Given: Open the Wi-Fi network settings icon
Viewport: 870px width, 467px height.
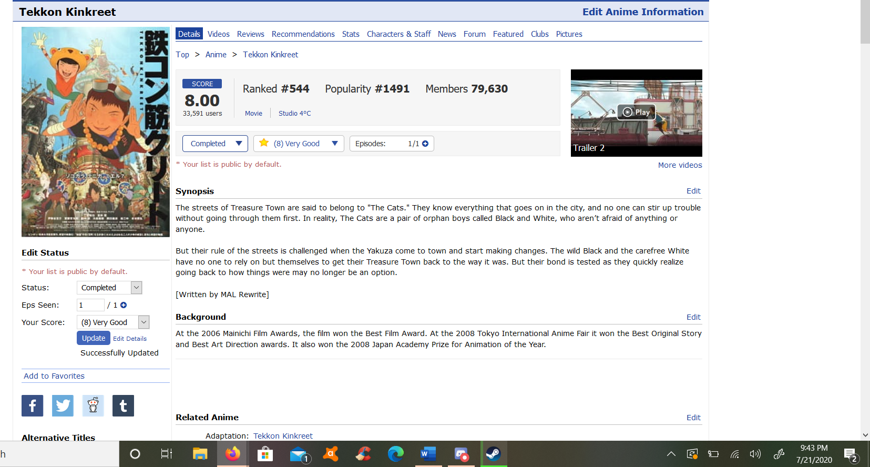Looking at the screenshot, I should [735, 454].
